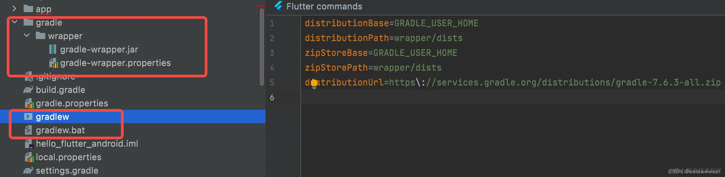Open settings.gradle file
This screenshot has height=177, width=725.
point(67,171)
